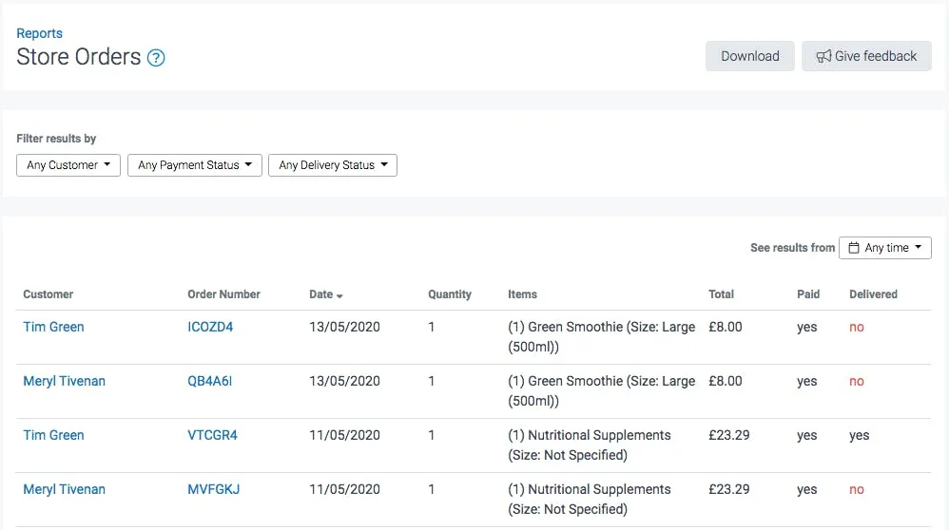
Task: Open order number MVFGKJ
Action: click(x=214, y=489)
